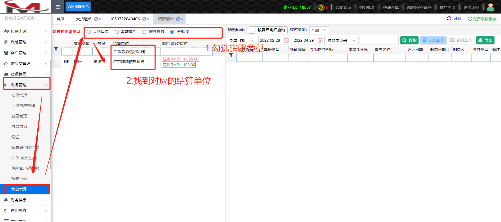Expand the 供应商管理 sidebar section
The width and height of the screenshot is (501, 222).
(x=26, y=64)
